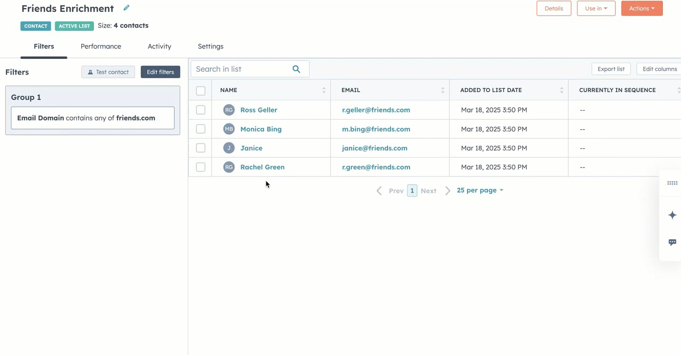The height and width of the screenshot is (355, 681).
Task: Open the chat bubble icon
Action: [672, 242]
